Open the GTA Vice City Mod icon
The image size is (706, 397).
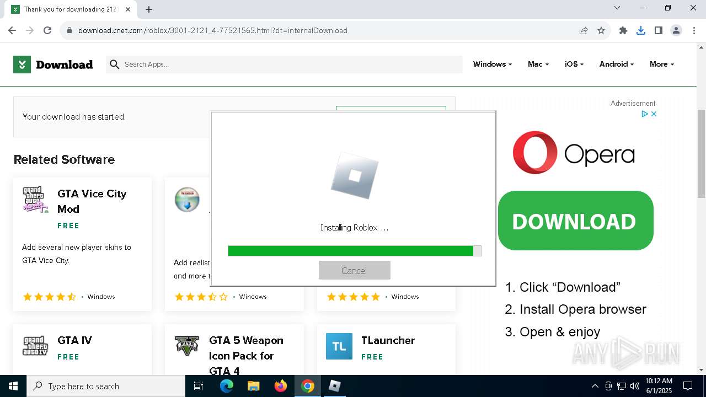tap(35, 200)
